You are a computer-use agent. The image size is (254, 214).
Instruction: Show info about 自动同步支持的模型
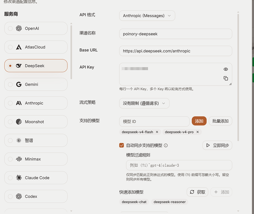[x=166, y=146]
